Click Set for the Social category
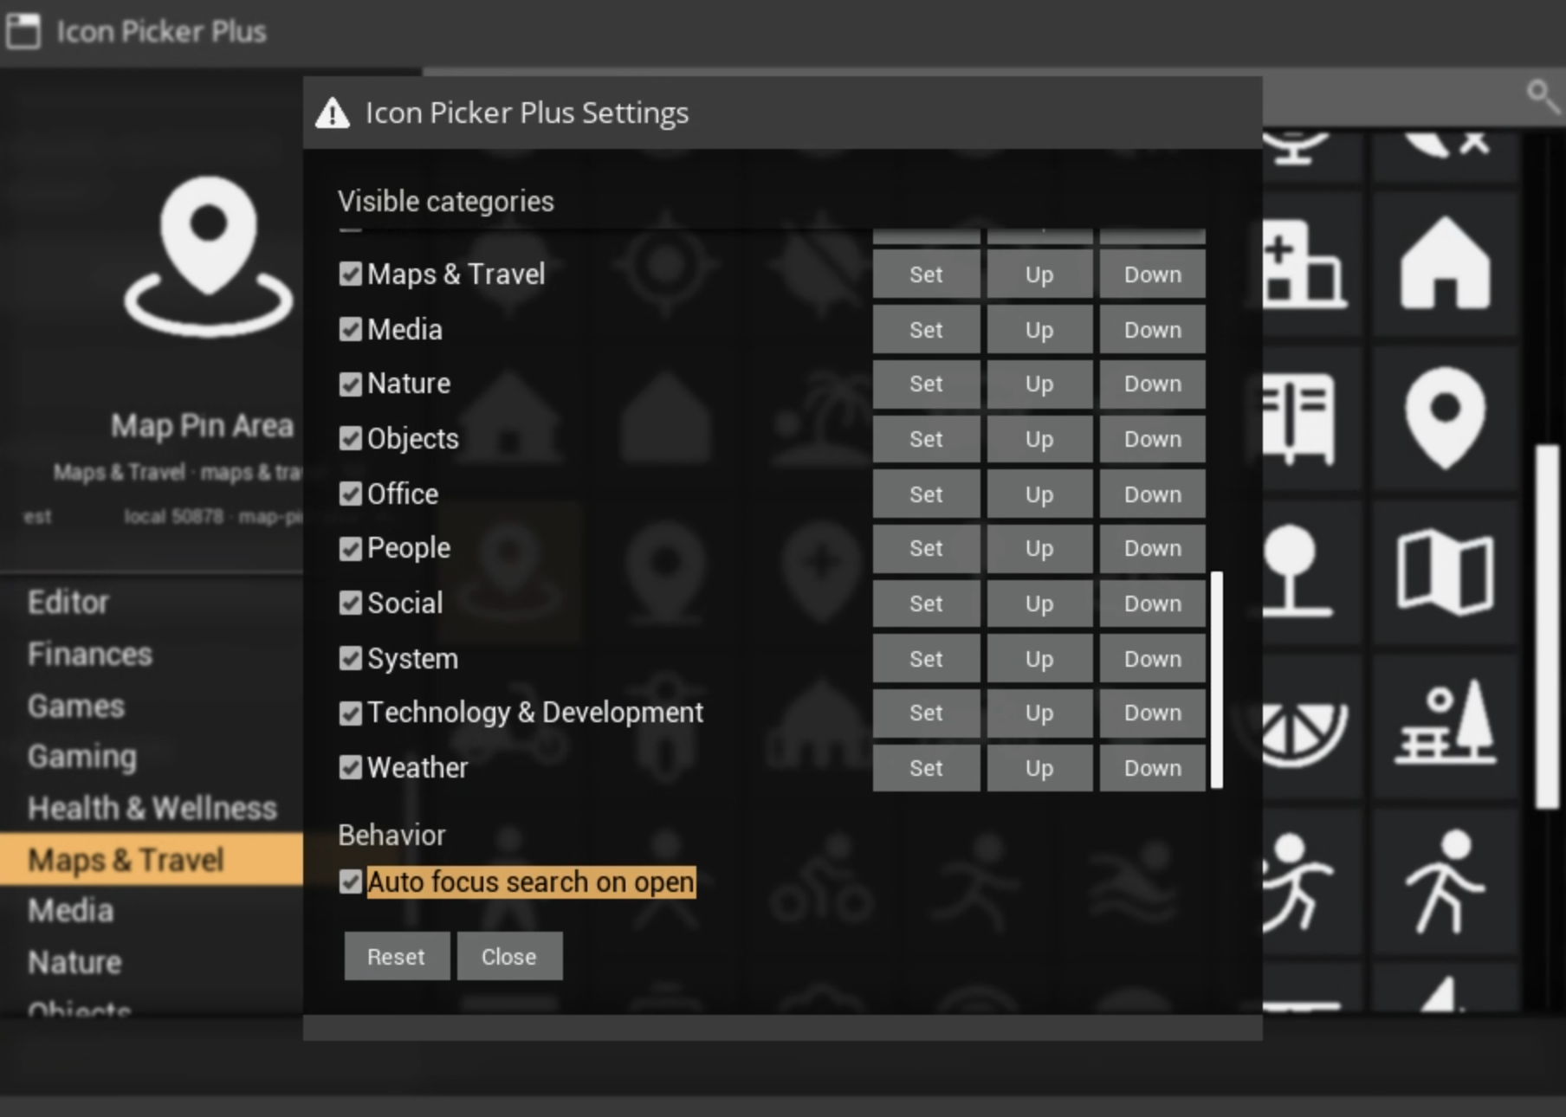 tap(926, 603)
